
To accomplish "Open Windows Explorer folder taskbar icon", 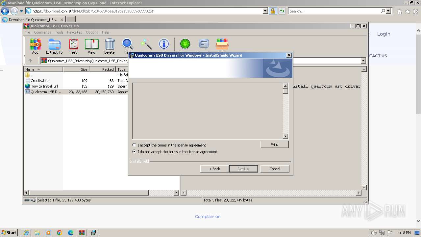I will click(x=37, y=233).
